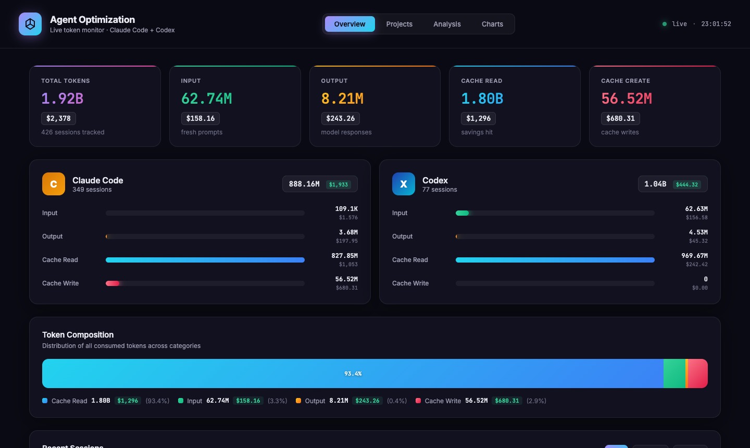Click Codex 62.63M input value
The width and height of the screenshot is (750, 448).
[x=696, y=209]
